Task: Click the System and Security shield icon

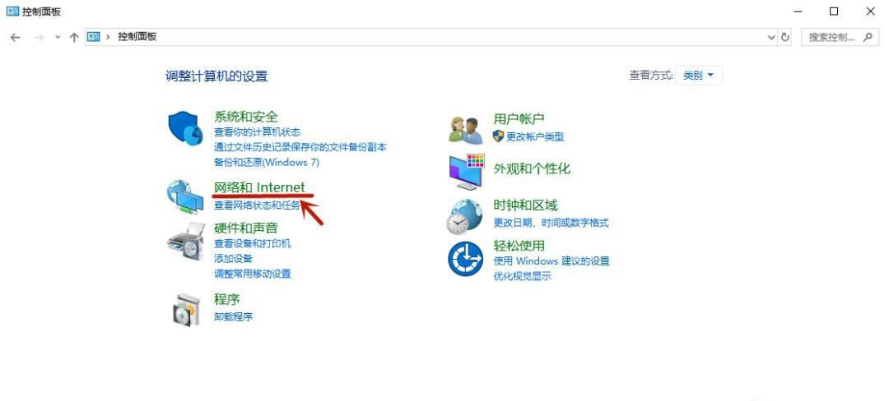Action: pyautogui.click(x=185, y=128)
